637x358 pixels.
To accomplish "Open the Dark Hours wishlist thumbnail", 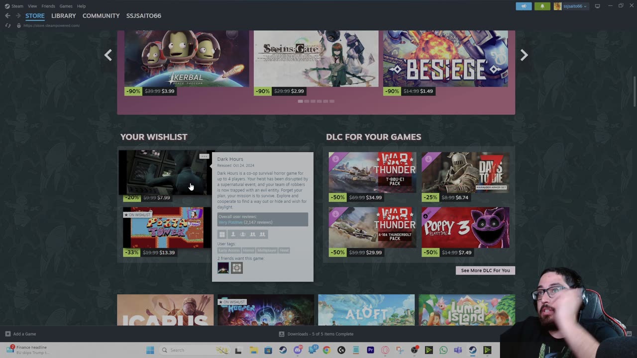I will coord(164,173).
